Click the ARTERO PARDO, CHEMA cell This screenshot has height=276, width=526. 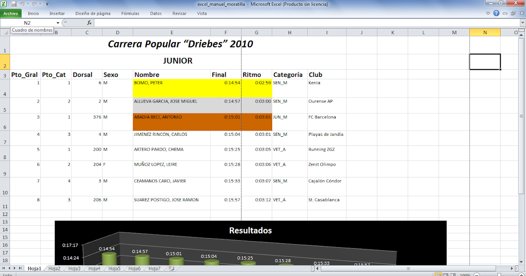pos(171,153)
